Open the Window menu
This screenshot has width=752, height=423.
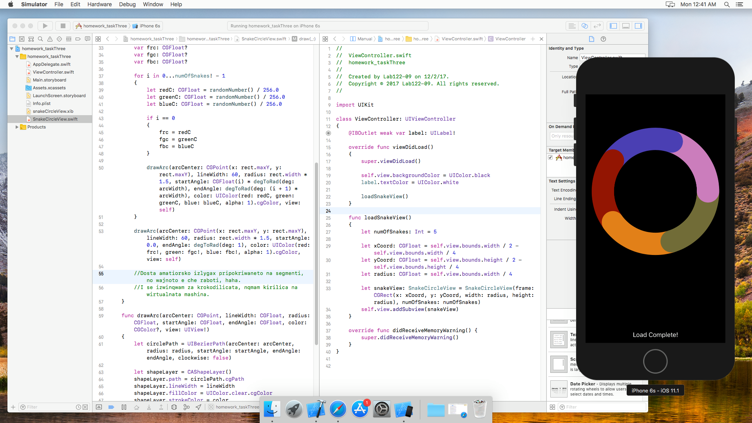153,4
